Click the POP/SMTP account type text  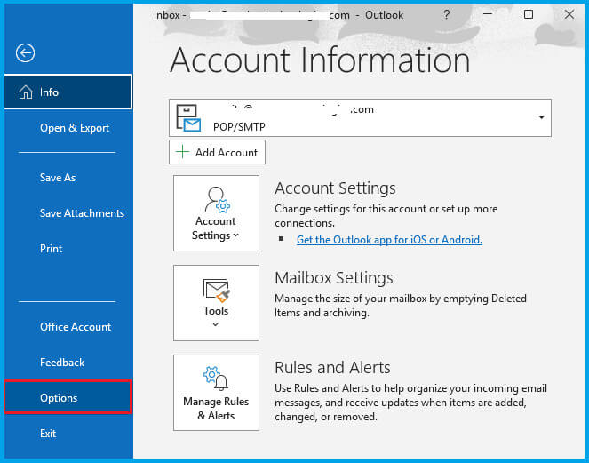click(x=239, y=127)
